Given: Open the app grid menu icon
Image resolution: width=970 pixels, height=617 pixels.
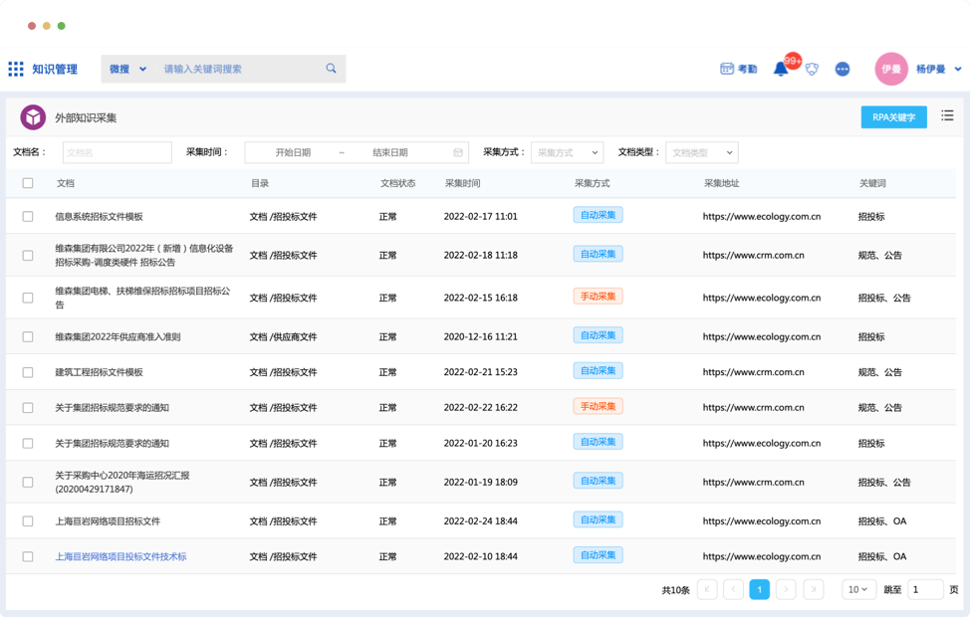Looking at the screenshot, I should click(16, 69).
